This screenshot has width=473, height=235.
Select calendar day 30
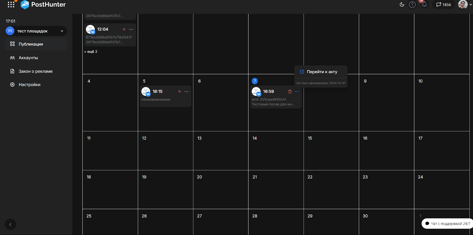(x=365, y=216)
